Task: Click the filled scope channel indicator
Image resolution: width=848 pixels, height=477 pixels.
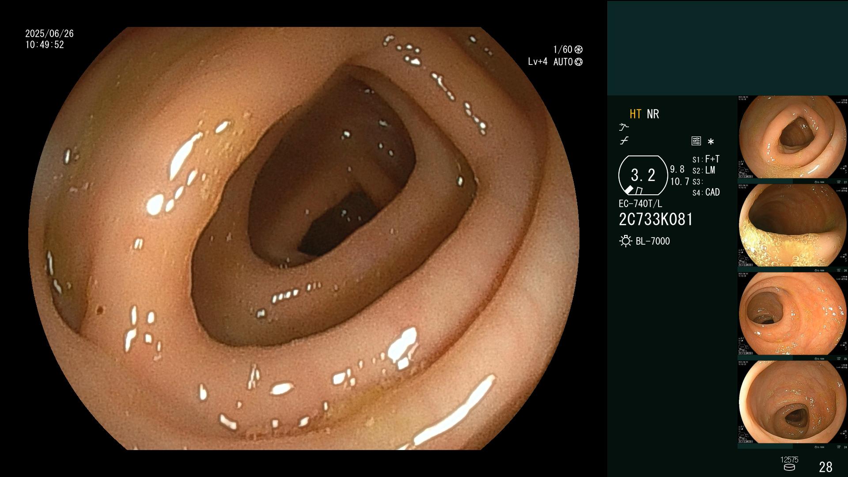Action: coord(629,190)
